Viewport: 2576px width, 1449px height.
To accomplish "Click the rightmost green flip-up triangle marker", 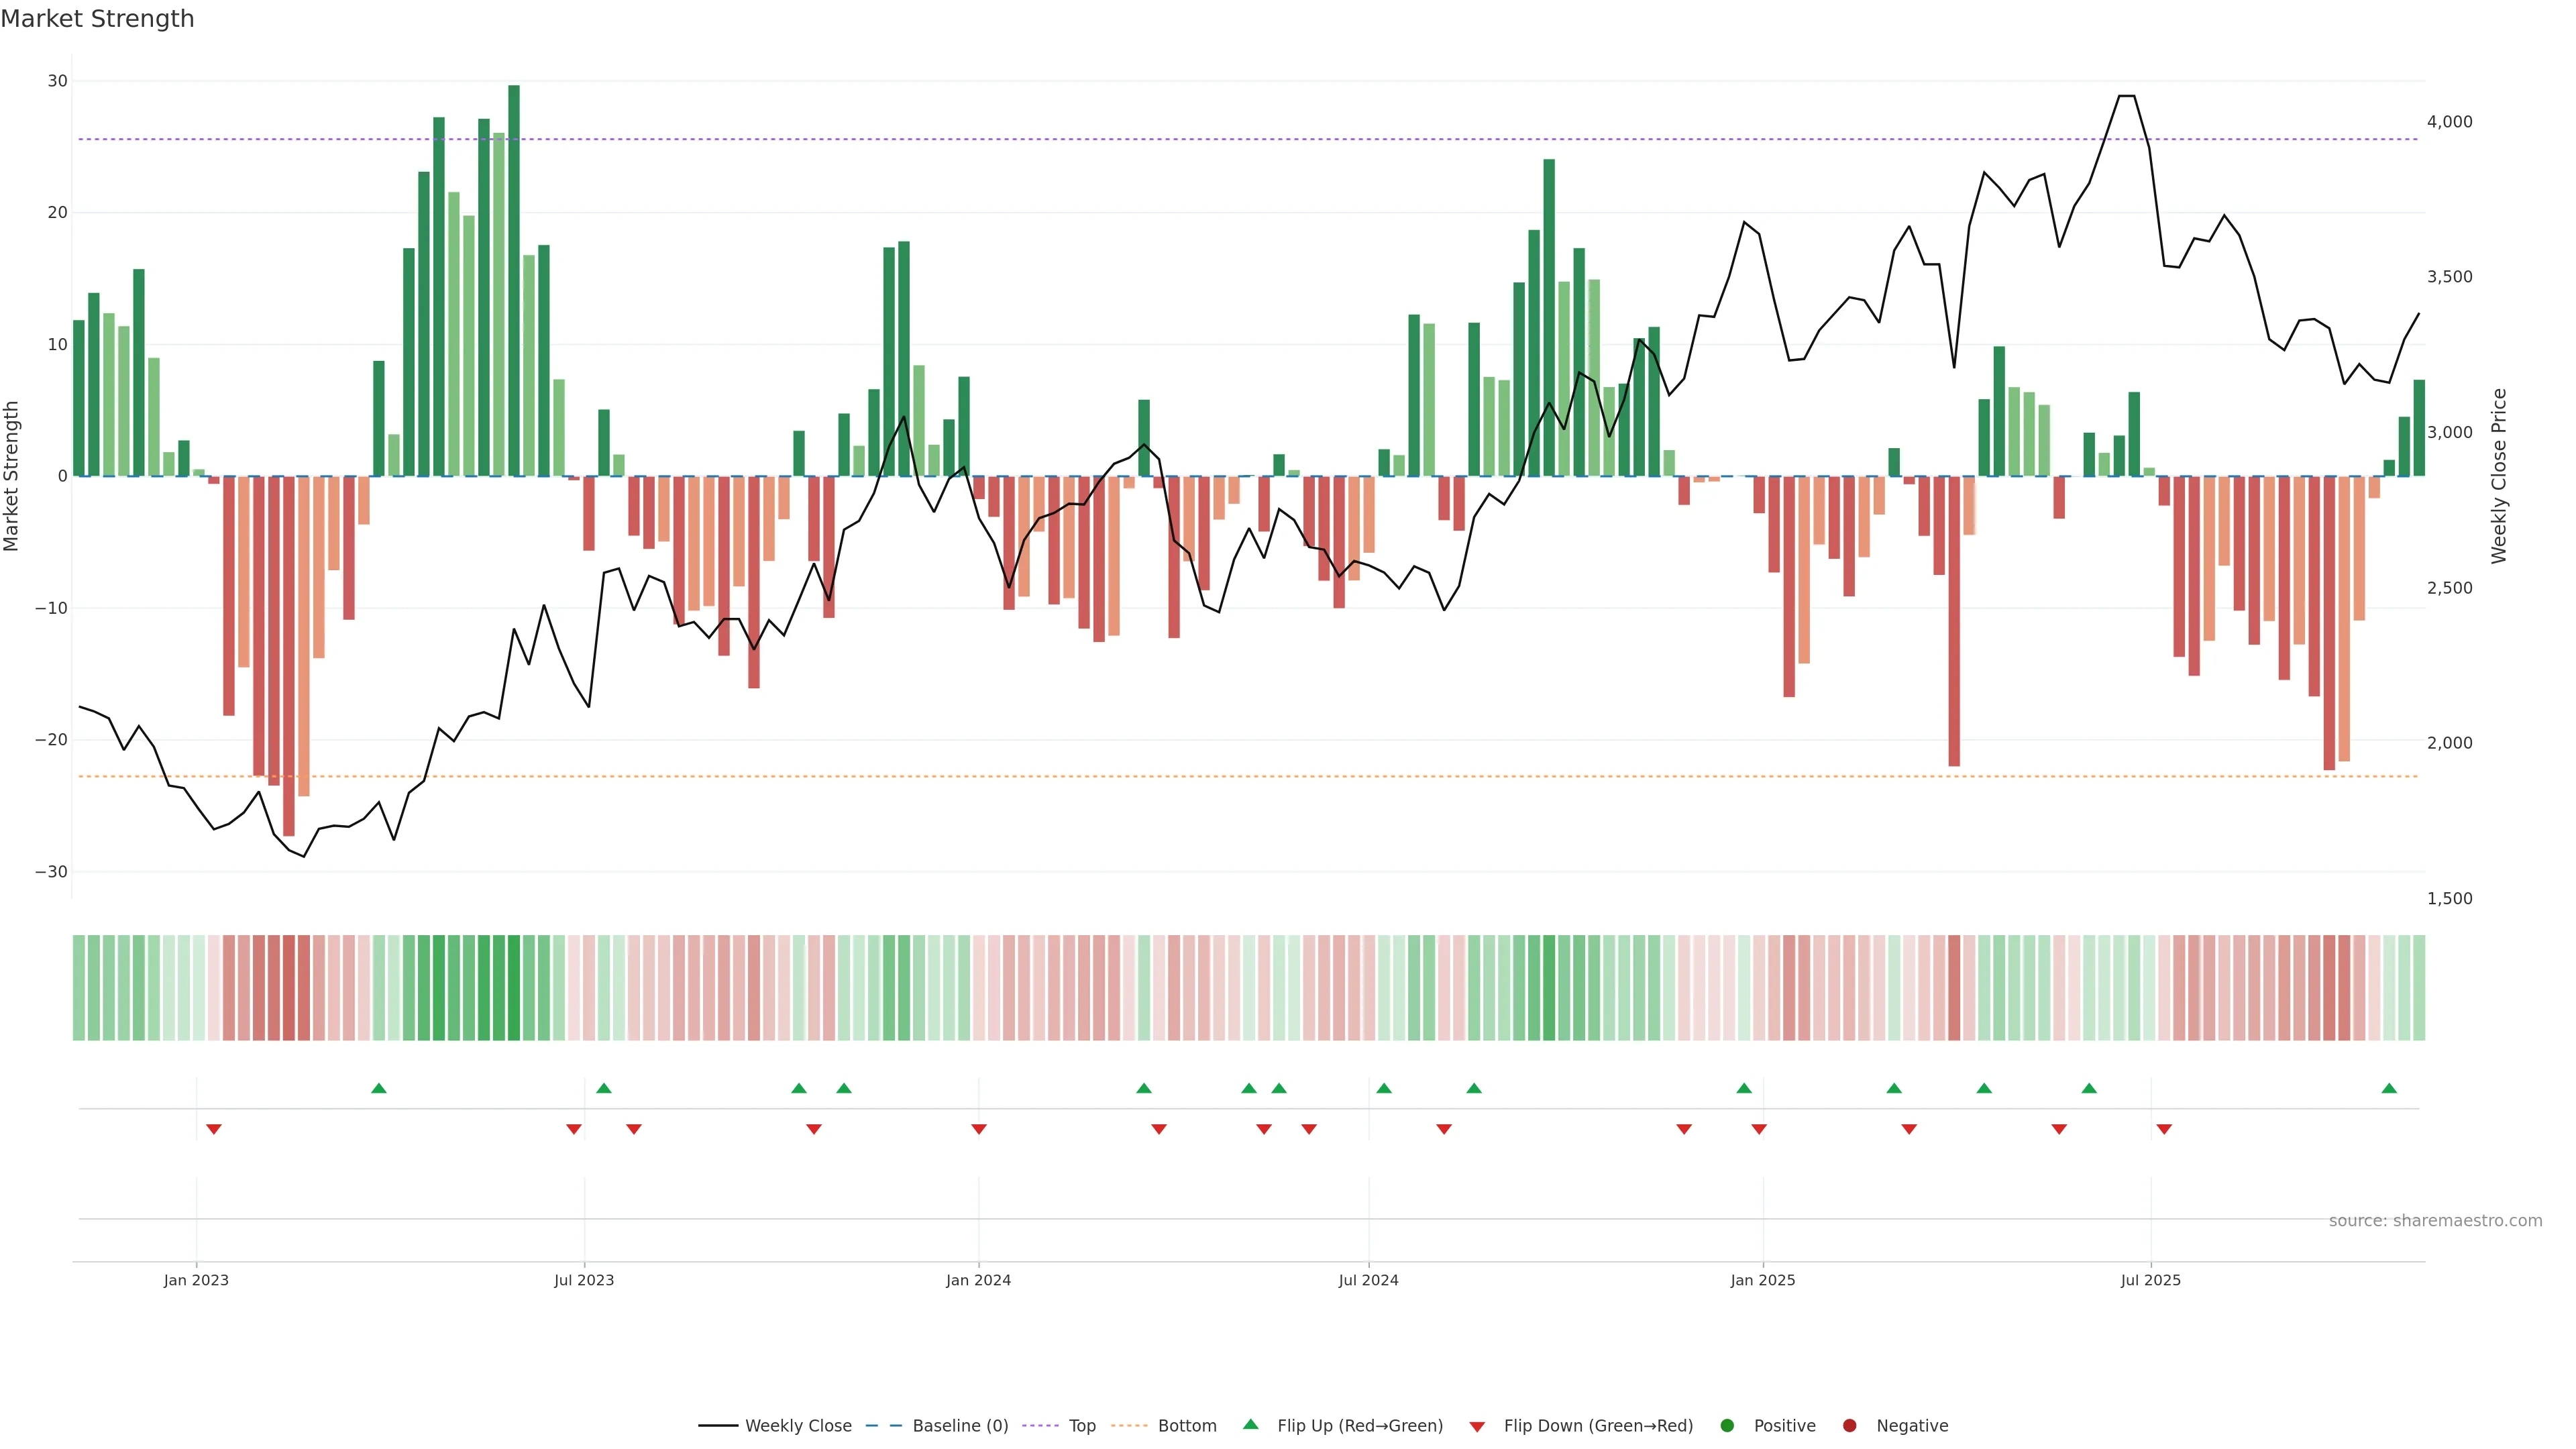I will point(2389,1088).
